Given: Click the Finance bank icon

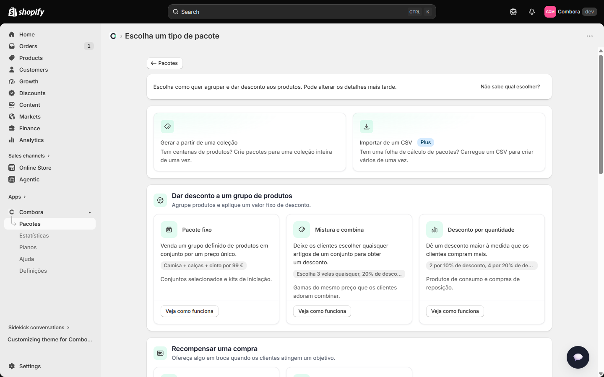Looking at the screenshot, I should coord(12,128).
